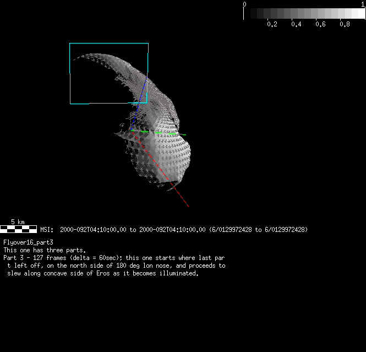
Task: Click the cyan field-of-view rectangle outline
Action: coord(70,72)
